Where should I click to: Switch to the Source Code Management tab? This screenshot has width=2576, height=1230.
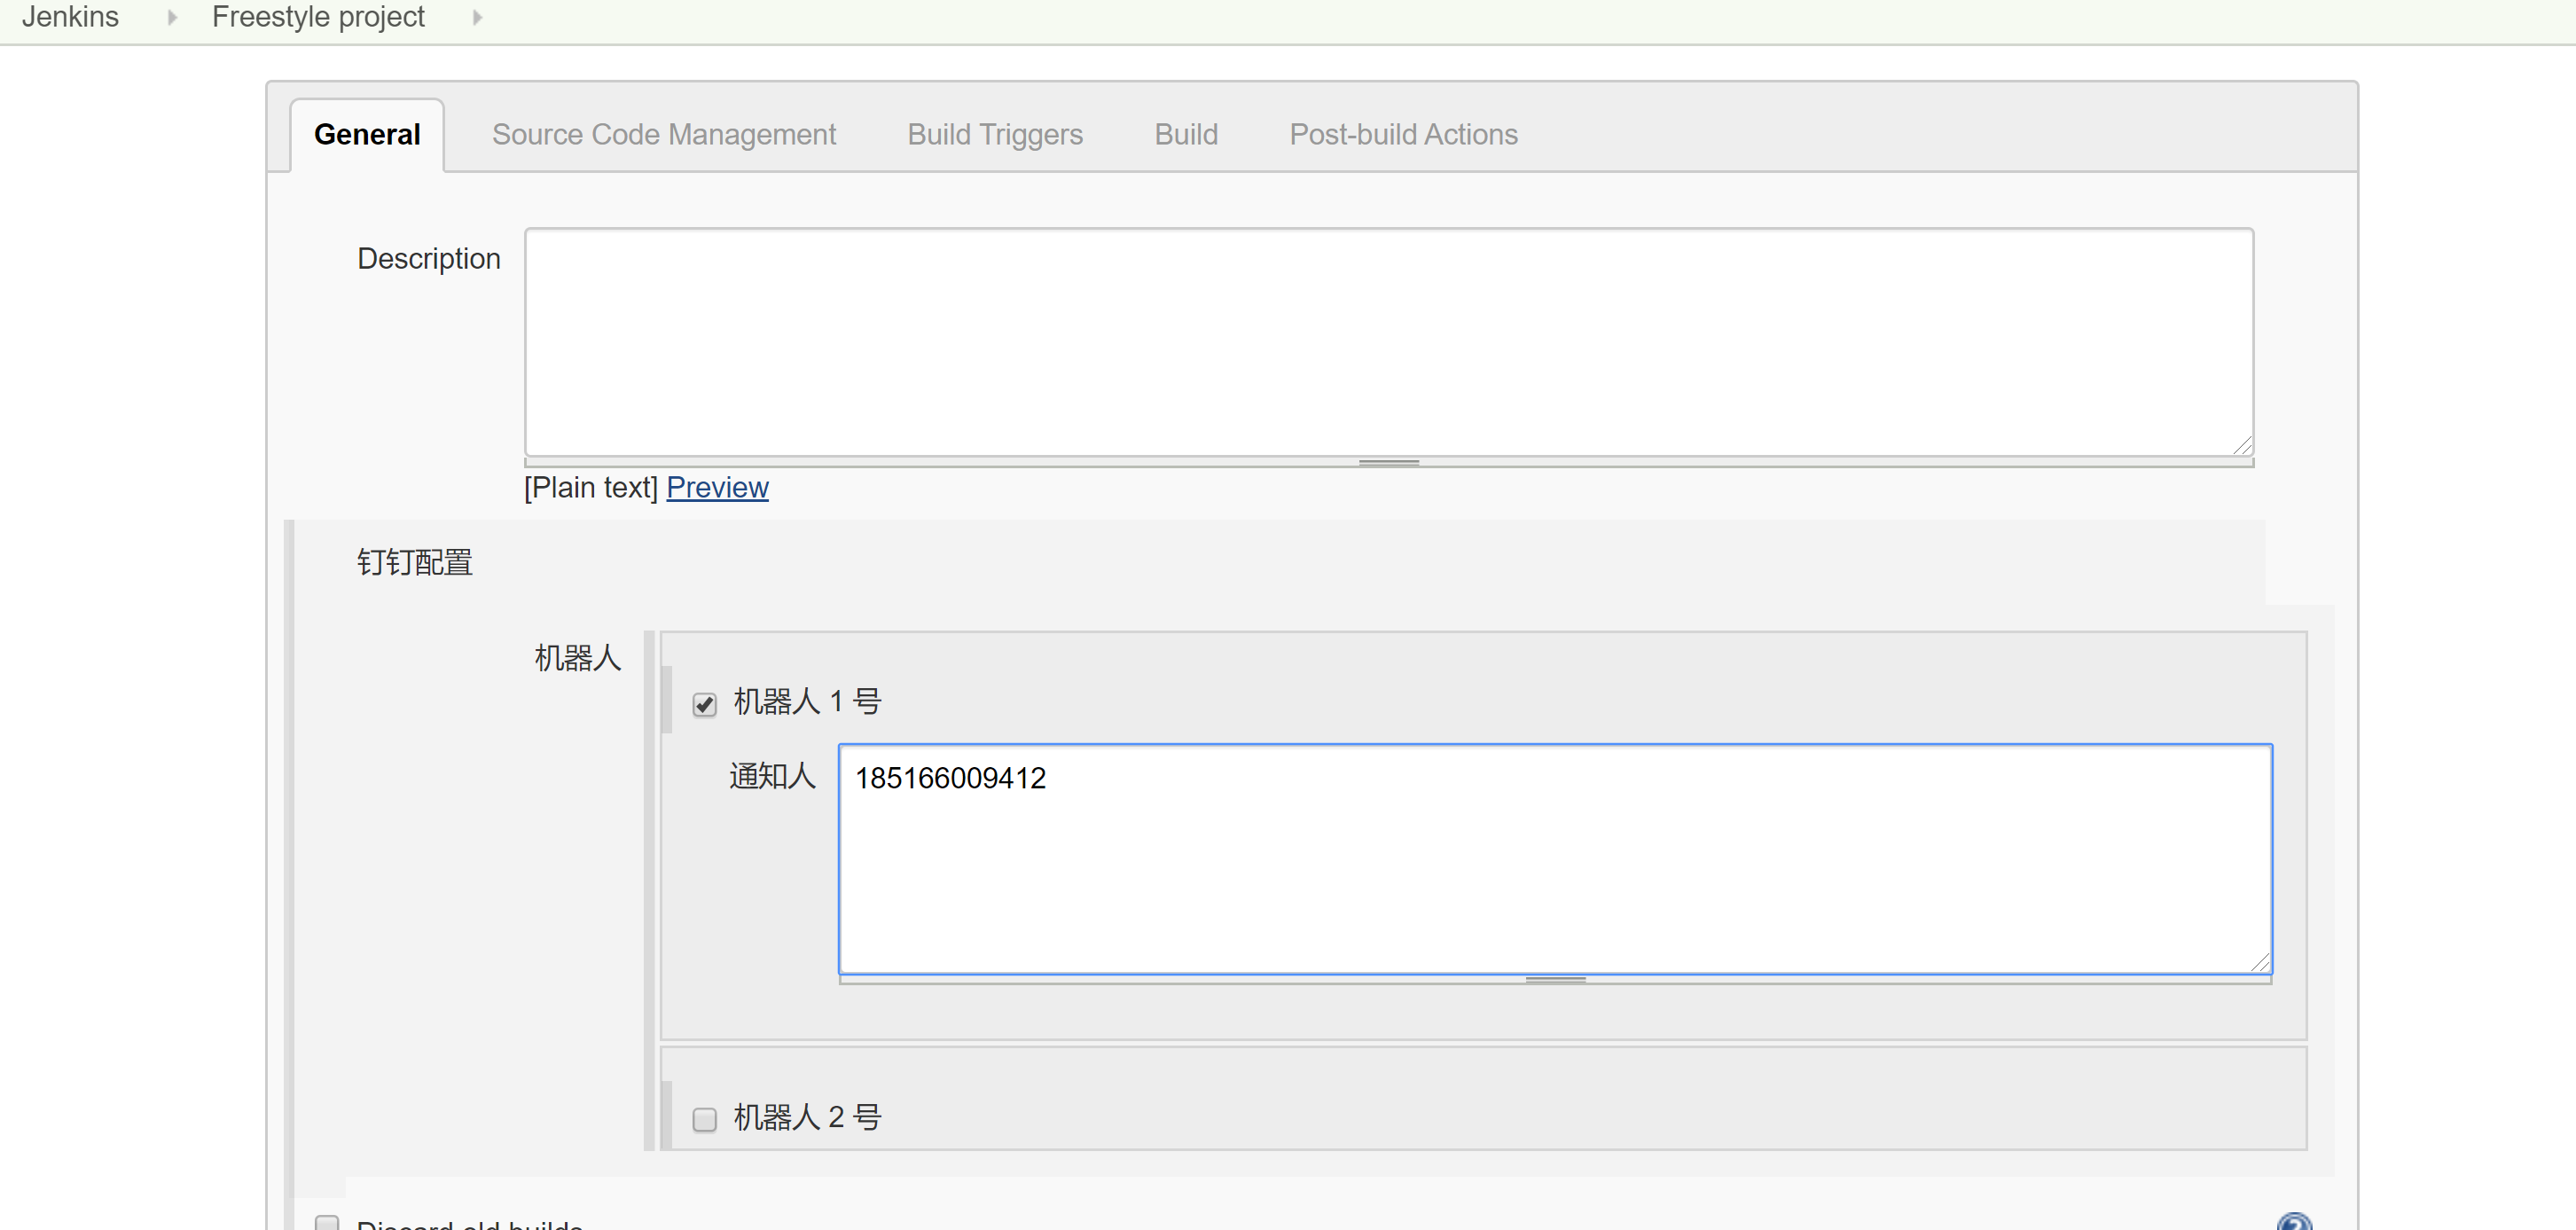pyautogui.click(x=663, y=135)
